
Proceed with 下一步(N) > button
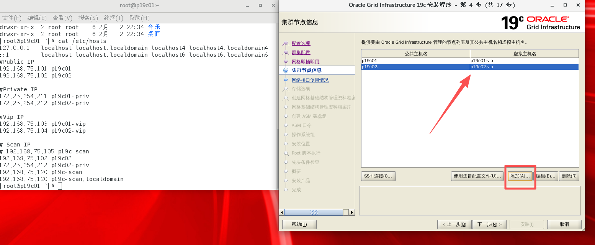click(x=489, y=224)
